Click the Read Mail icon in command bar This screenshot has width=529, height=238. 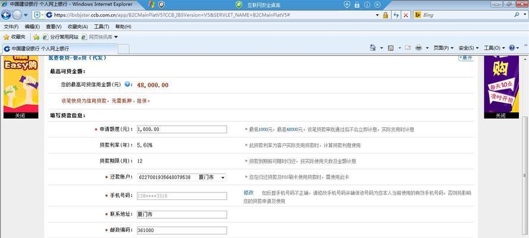pos(408,48)
